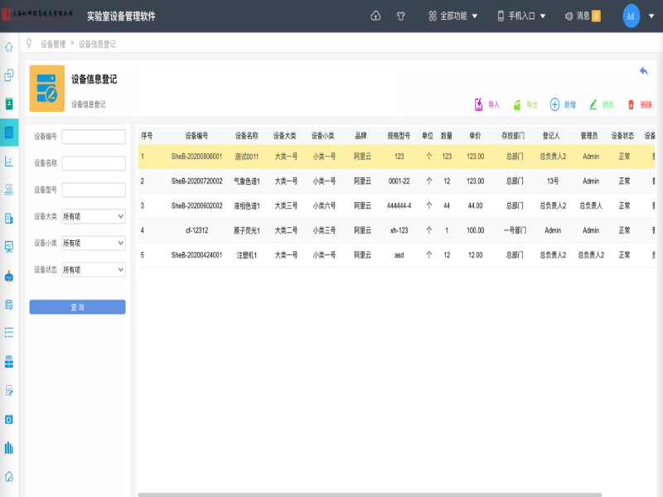Open the 消息 notifications item
The height and width of the screenshot is (497, 663).
(x=582, y=16)
